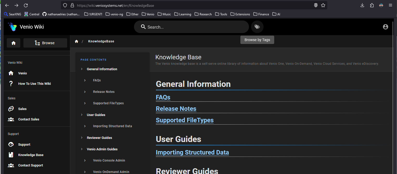The width and height of the screenshot is (397, 174).
Task: Click the Contact Support people icon
Action: point(11,165)
